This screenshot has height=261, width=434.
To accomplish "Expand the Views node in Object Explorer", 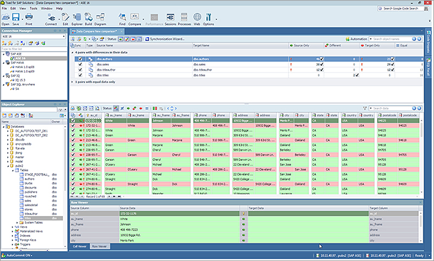I will 12,227.
